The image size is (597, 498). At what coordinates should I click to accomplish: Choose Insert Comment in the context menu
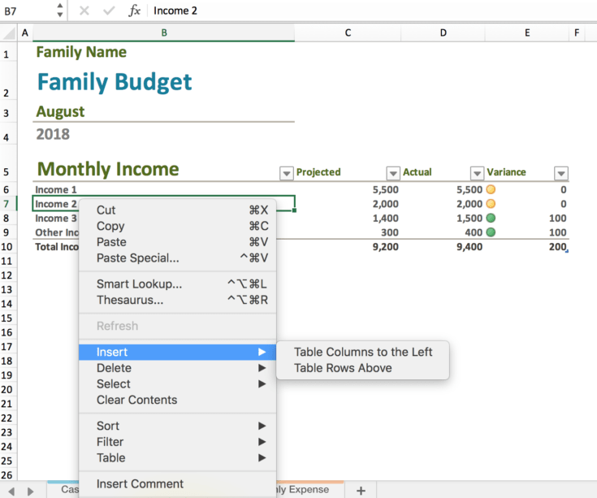(x=177, y=483)
